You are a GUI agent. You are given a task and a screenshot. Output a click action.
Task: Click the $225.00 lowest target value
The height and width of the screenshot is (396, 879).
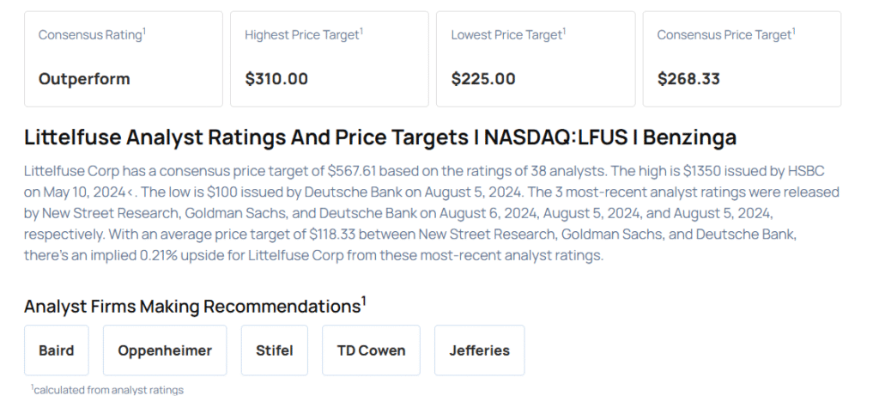[483, 79]
